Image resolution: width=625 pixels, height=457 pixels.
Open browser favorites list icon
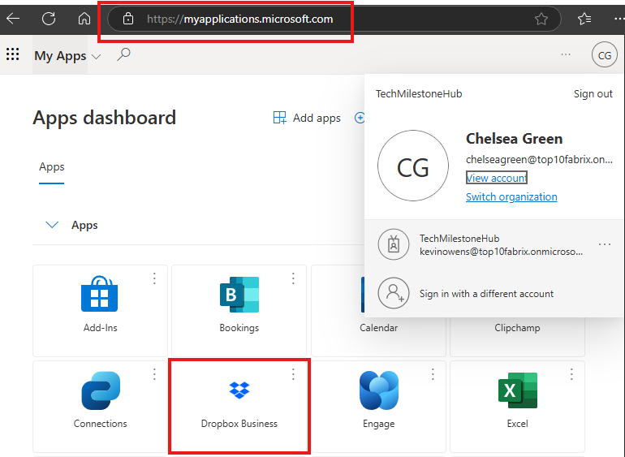point(584,19)
